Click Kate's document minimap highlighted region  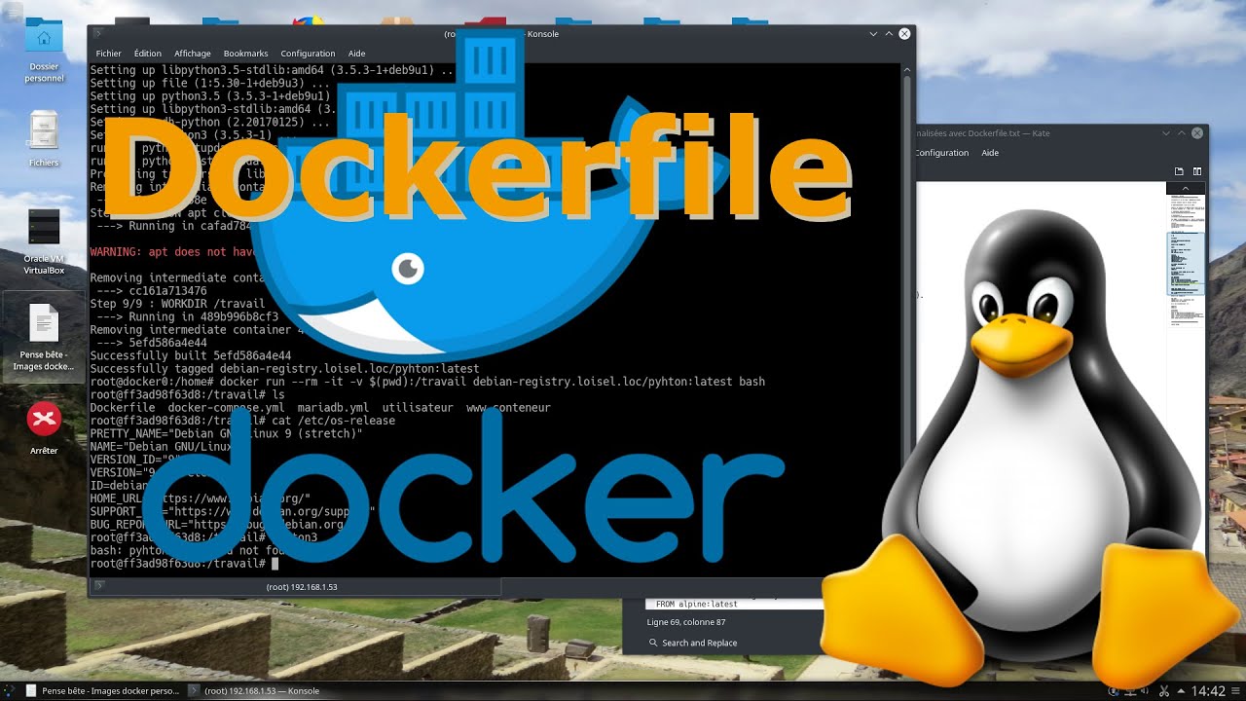pyautogui.click(x=1186, y=263)
